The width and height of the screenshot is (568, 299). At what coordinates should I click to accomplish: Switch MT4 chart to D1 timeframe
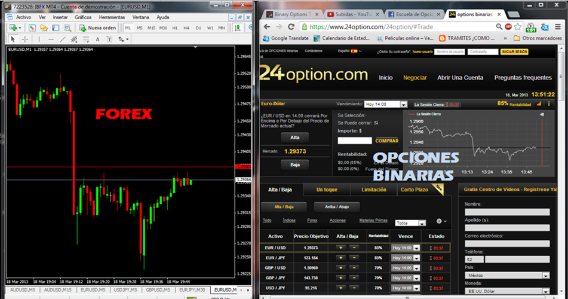click(x=198, y=28)
